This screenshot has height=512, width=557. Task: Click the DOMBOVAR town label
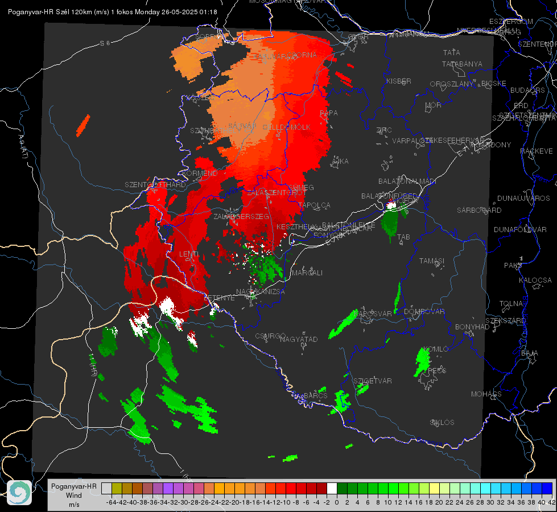pos(424,311)
